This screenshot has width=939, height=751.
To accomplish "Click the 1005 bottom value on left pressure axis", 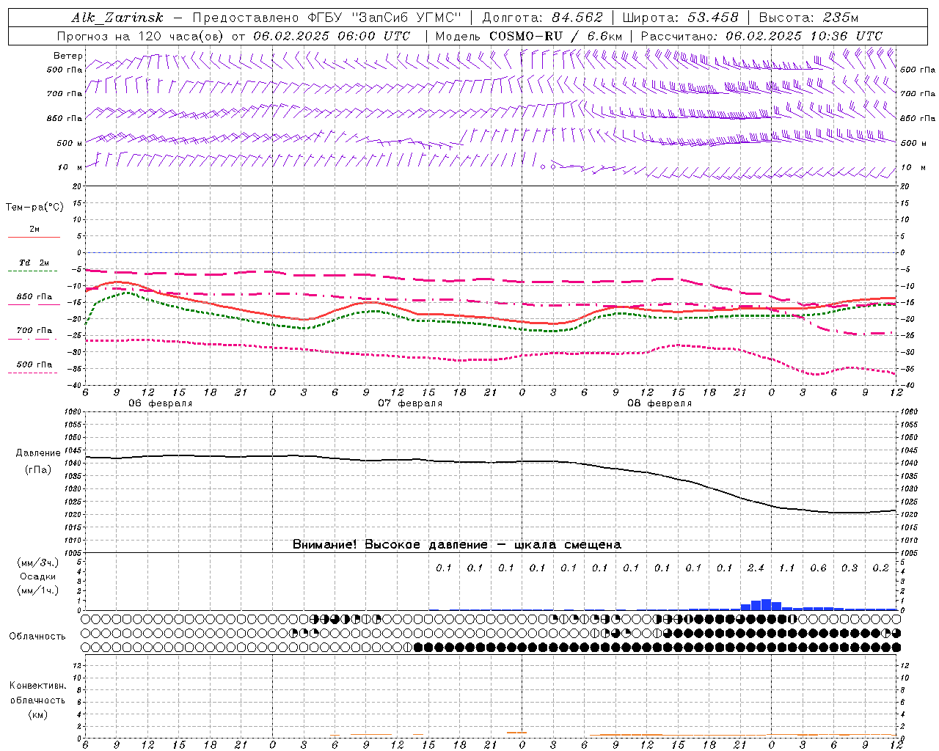I will click(73, 553).
